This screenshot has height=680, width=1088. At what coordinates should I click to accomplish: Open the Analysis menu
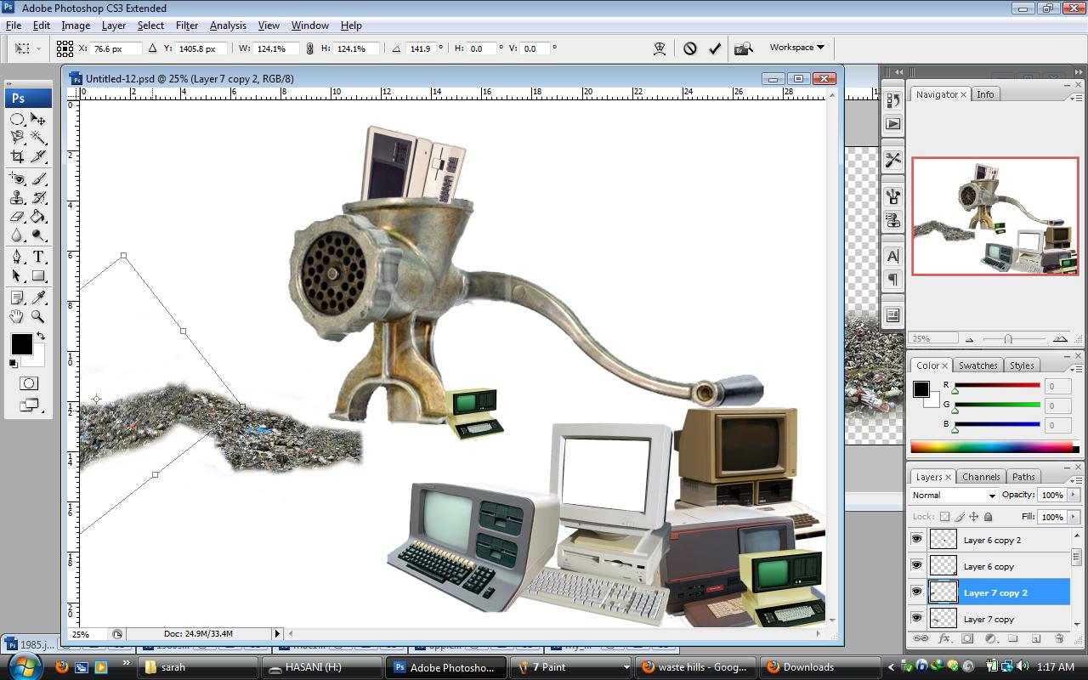[x=228, y=25]
